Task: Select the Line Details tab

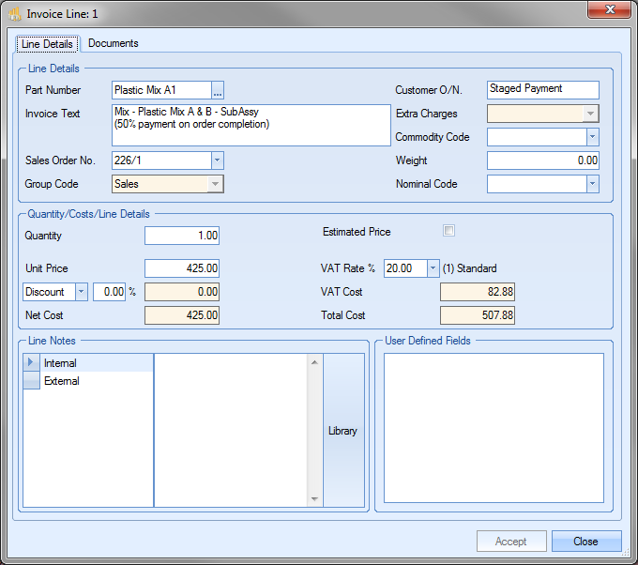Action: point(47,44)
